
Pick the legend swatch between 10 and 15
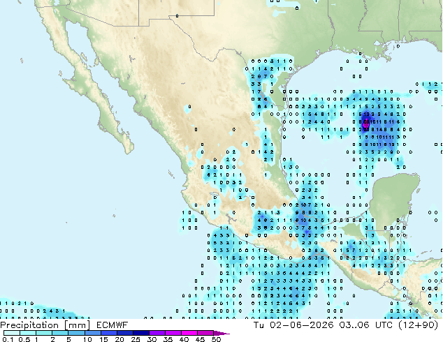[92, 333]
